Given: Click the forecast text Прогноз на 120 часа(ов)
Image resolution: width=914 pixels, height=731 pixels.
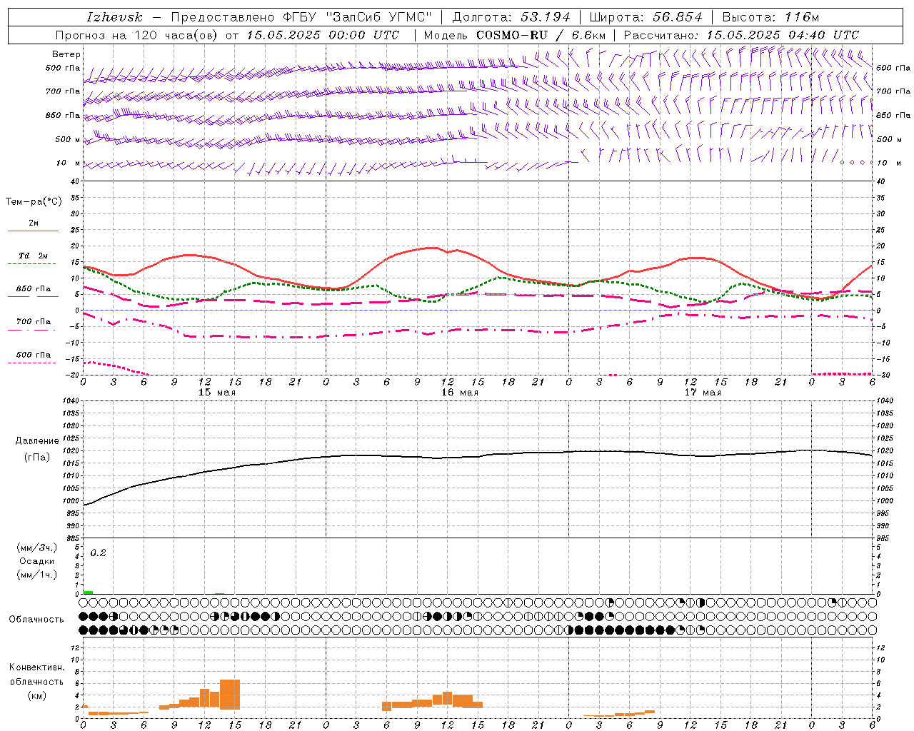Looking at the screenshot, I should click(138, 35).
